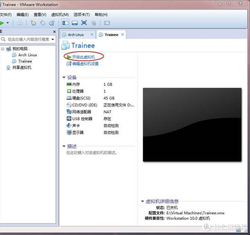Screen dimensions: 250x235
Task: Click the Trainee.vmx config file path
Action: coord(195,213)
